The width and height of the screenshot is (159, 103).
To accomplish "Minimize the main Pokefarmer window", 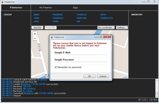I will click(x=144, y=2).
